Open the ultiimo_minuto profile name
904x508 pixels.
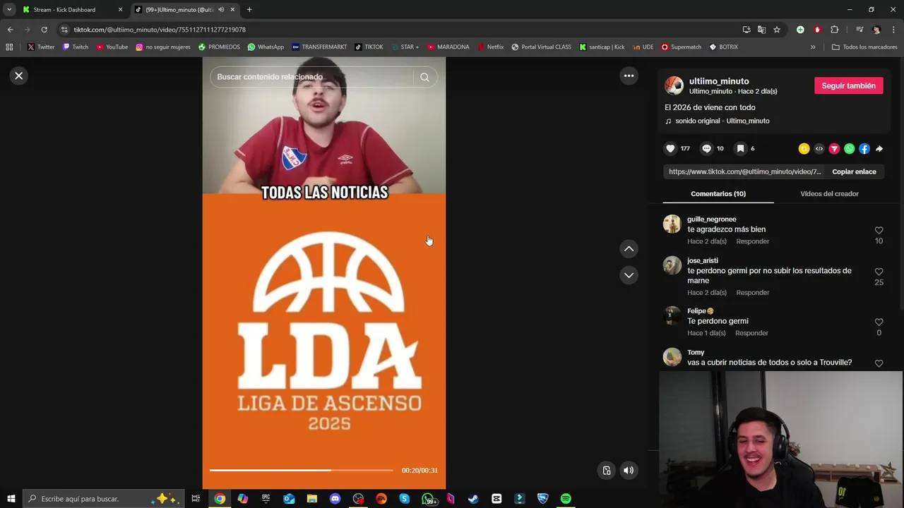pyautogui.click(x=719, y=81)
